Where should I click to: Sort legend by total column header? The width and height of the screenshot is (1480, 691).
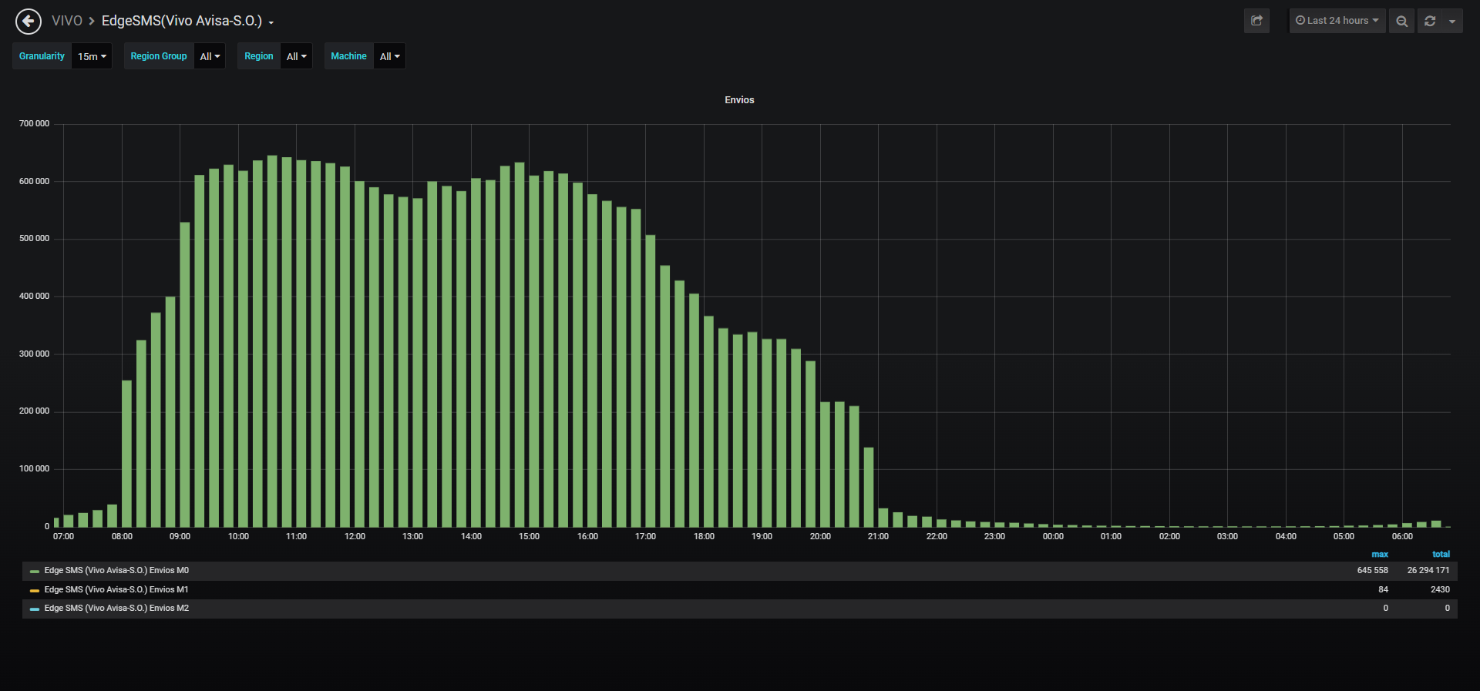(1441, 554)
